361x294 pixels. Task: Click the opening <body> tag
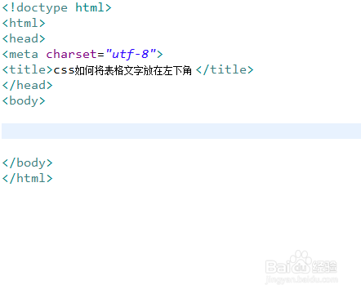(x=24, y=101)
